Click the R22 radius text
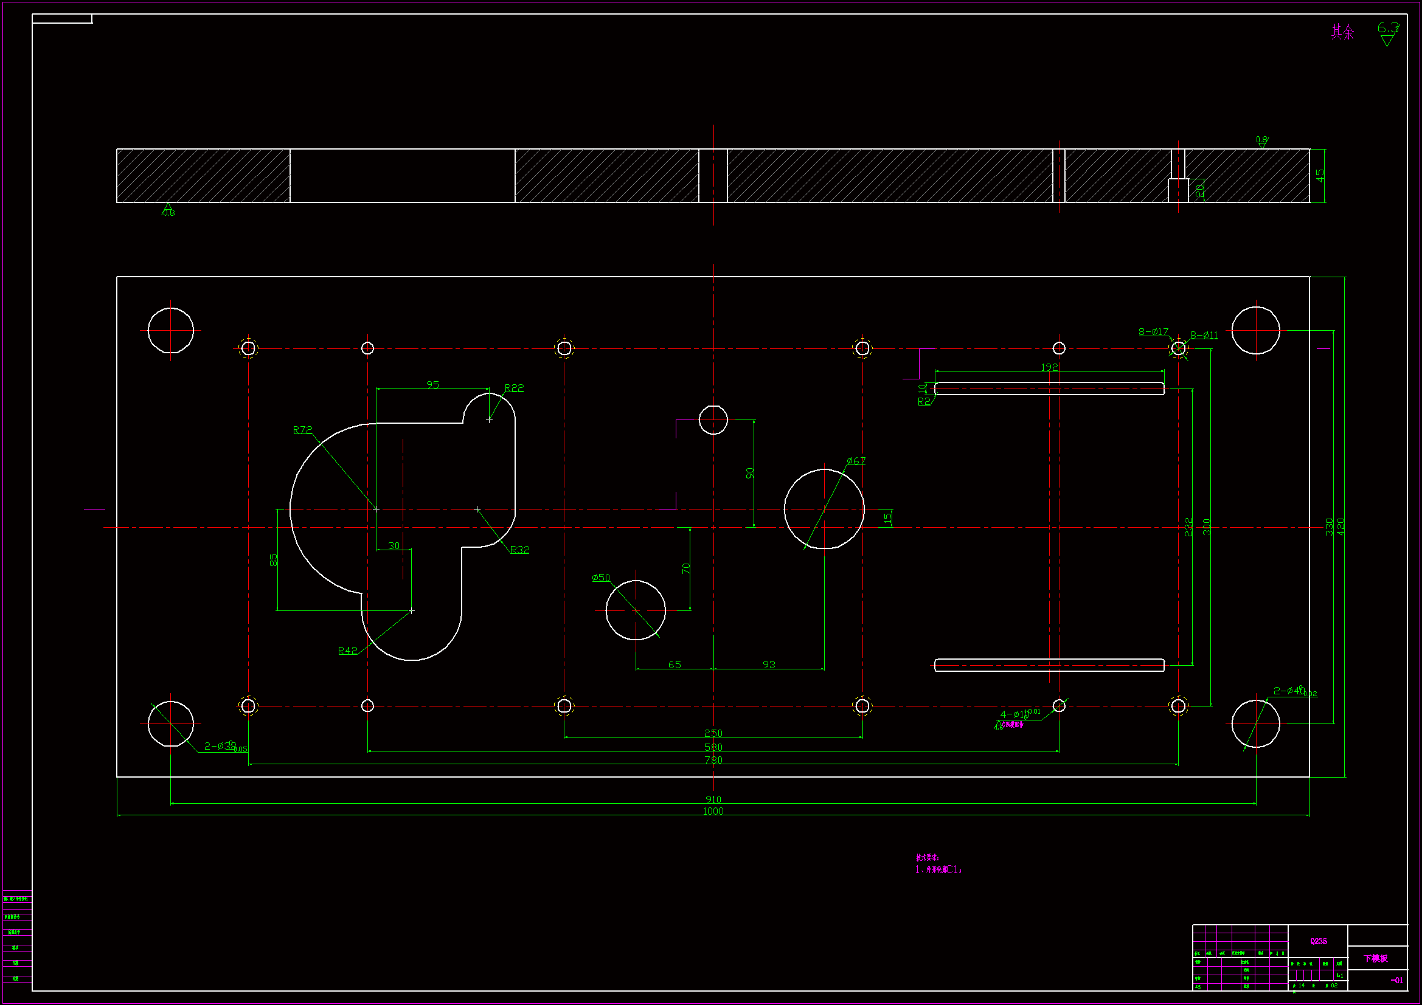The image size is (1422, 1005). [x=514, y=388]
